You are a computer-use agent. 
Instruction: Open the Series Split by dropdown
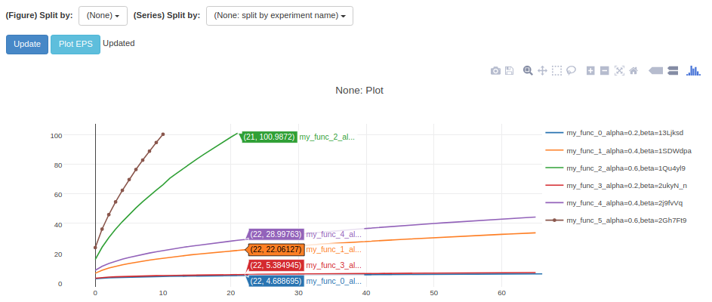click(x=279, y=15)
